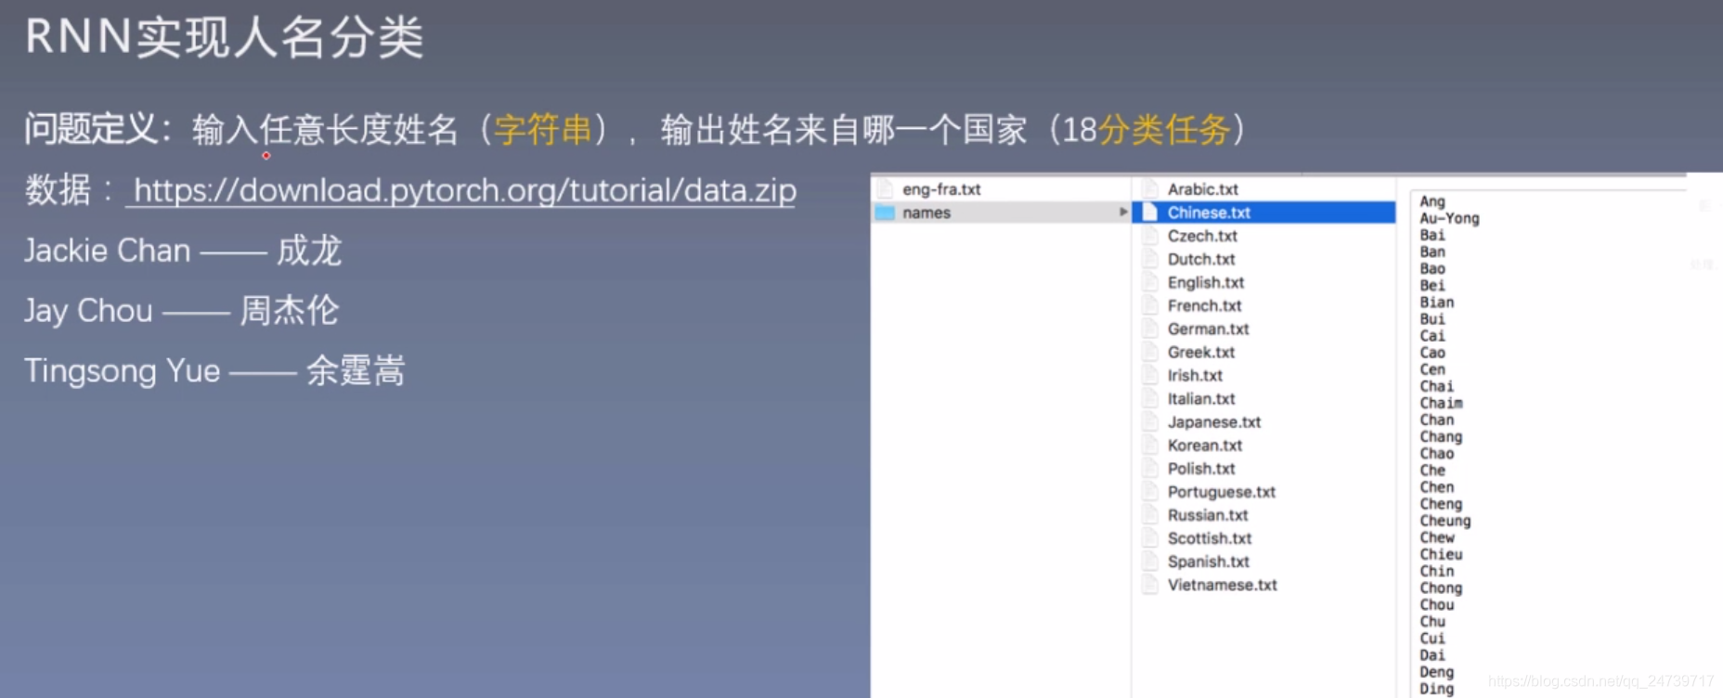Screen dimensions: 1723x698
Task: Click the Polish.txt document icon
Action: pyautogui.click(x=1150, y=469)
